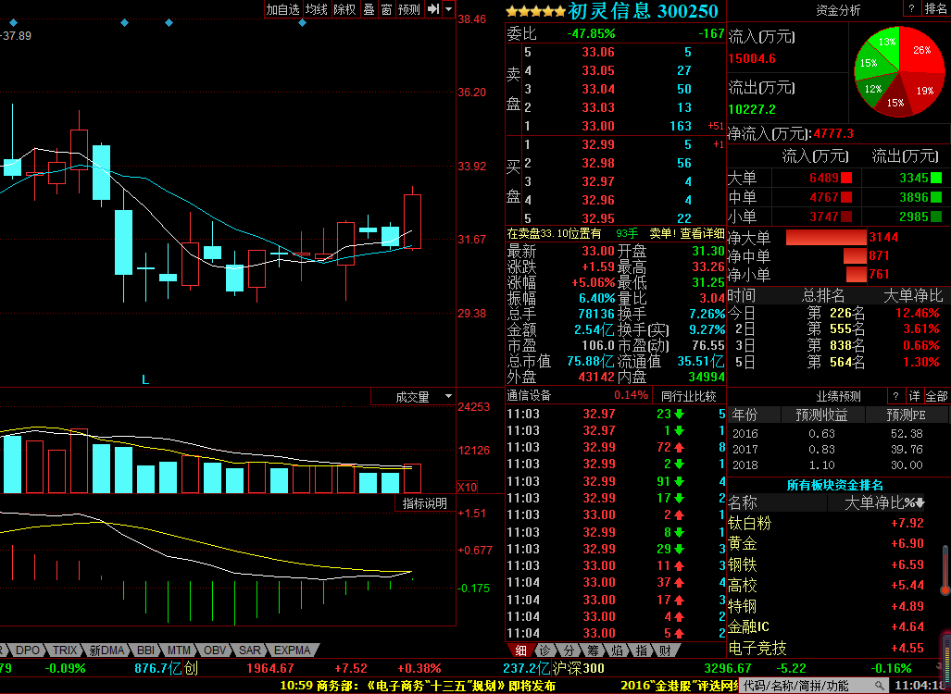Open help icon beside 资金分析
This screenshot has width=951, height=694.
tap(911, 9)
